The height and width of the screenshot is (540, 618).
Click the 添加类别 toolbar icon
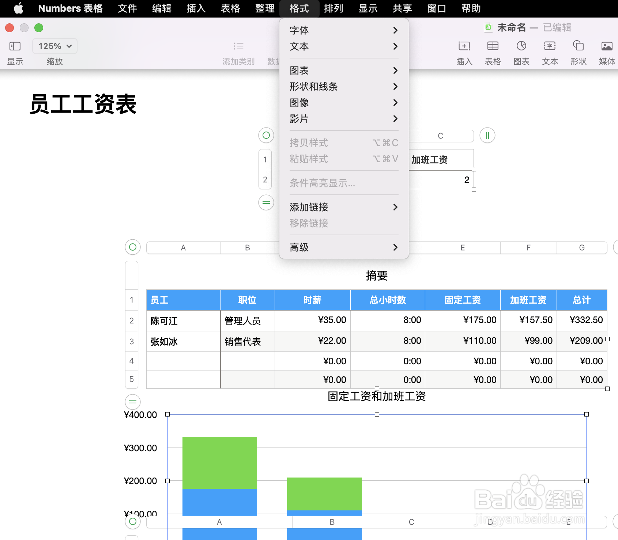click(x=238, y=46)
